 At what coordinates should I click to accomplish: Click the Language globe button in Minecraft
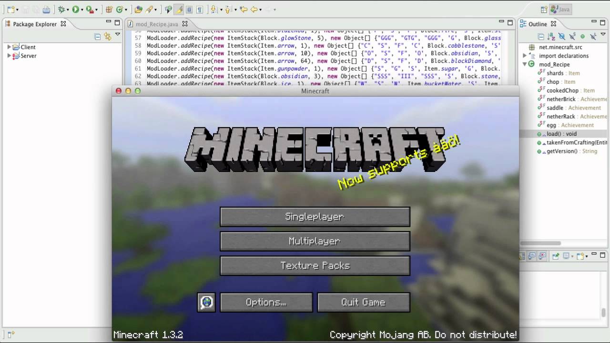[206, 302]
